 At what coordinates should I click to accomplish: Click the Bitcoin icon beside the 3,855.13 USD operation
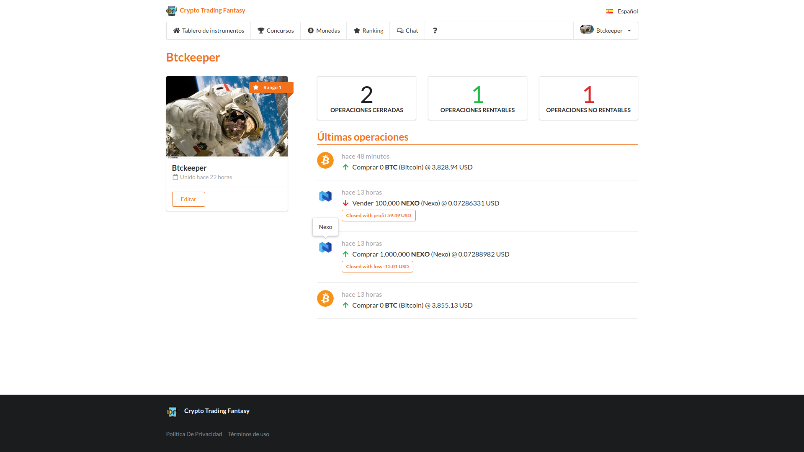click(325, 298)
